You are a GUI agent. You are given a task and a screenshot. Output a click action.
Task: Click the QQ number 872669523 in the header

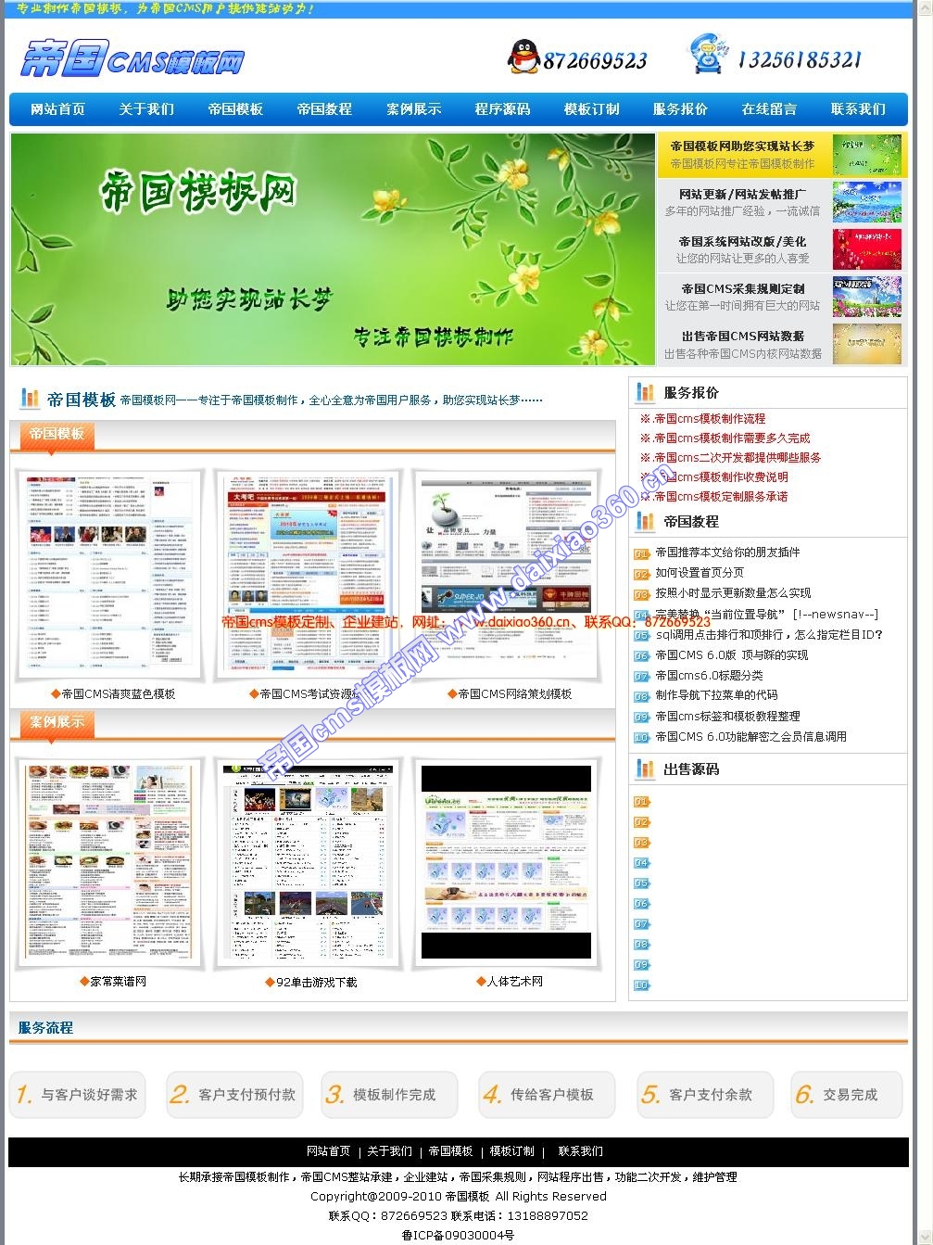point(595,61)
